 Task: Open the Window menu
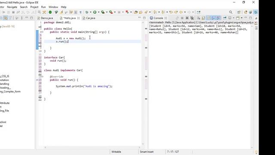(x=53, y=7)
